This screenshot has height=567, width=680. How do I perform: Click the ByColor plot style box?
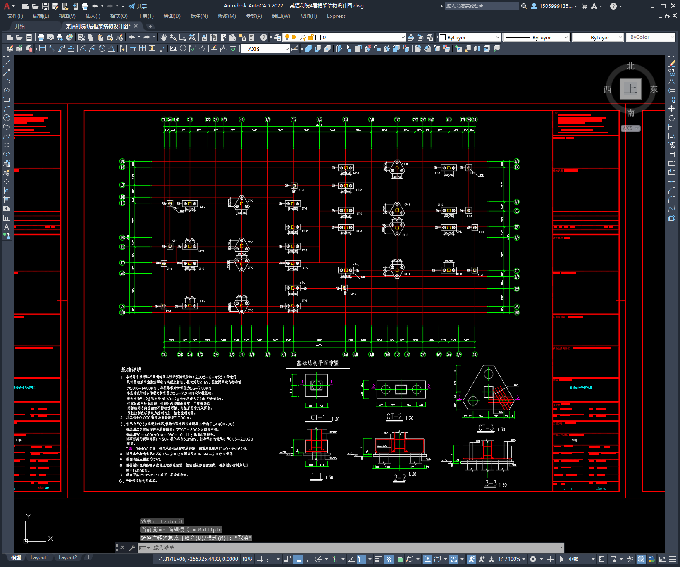coord(650,37)
